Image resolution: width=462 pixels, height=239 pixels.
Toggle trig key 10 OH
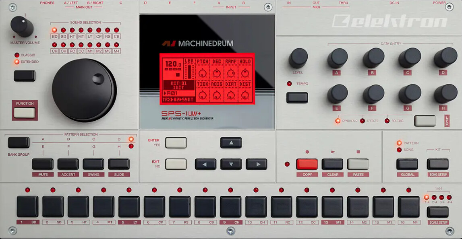tap(256, 207)
